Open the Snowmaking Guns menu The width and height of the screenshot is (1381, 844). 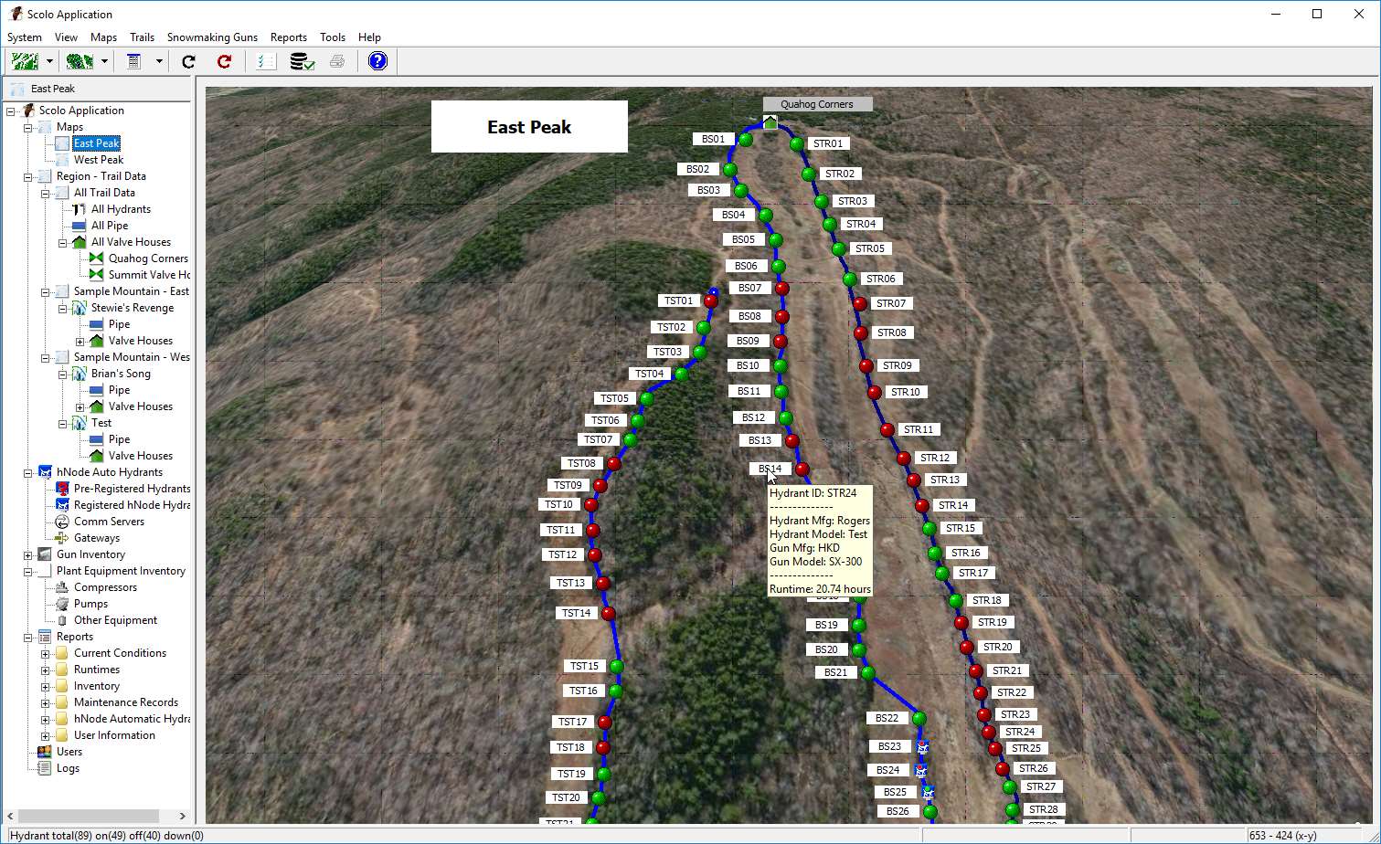click(x=212, y=37)
